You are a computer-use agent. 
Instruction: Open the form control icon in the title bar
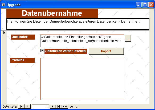3,5
